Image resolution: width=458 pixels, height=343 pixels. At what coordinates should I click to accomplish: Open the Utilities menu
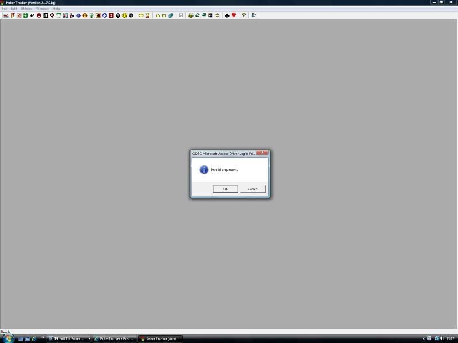(x=26, y=9)
